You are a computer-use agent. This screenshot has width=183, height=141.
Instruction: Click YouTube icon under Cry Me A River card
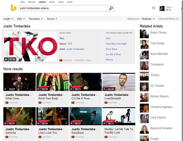pos(73,103)
